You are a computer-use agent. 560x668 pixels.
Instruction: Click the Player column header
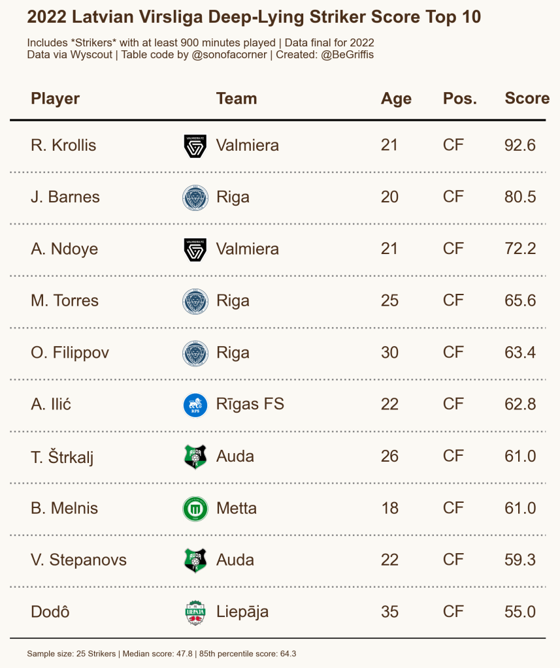pyautogui.click(x=56, y=99)
